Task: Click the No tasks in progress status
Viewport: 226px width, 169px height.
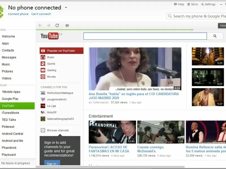Action: tap(16, 163)
